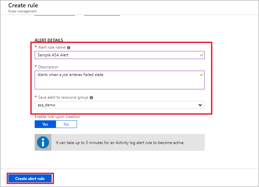
Task: Open the asa_demo resource group dropdown
Action: 120,105
